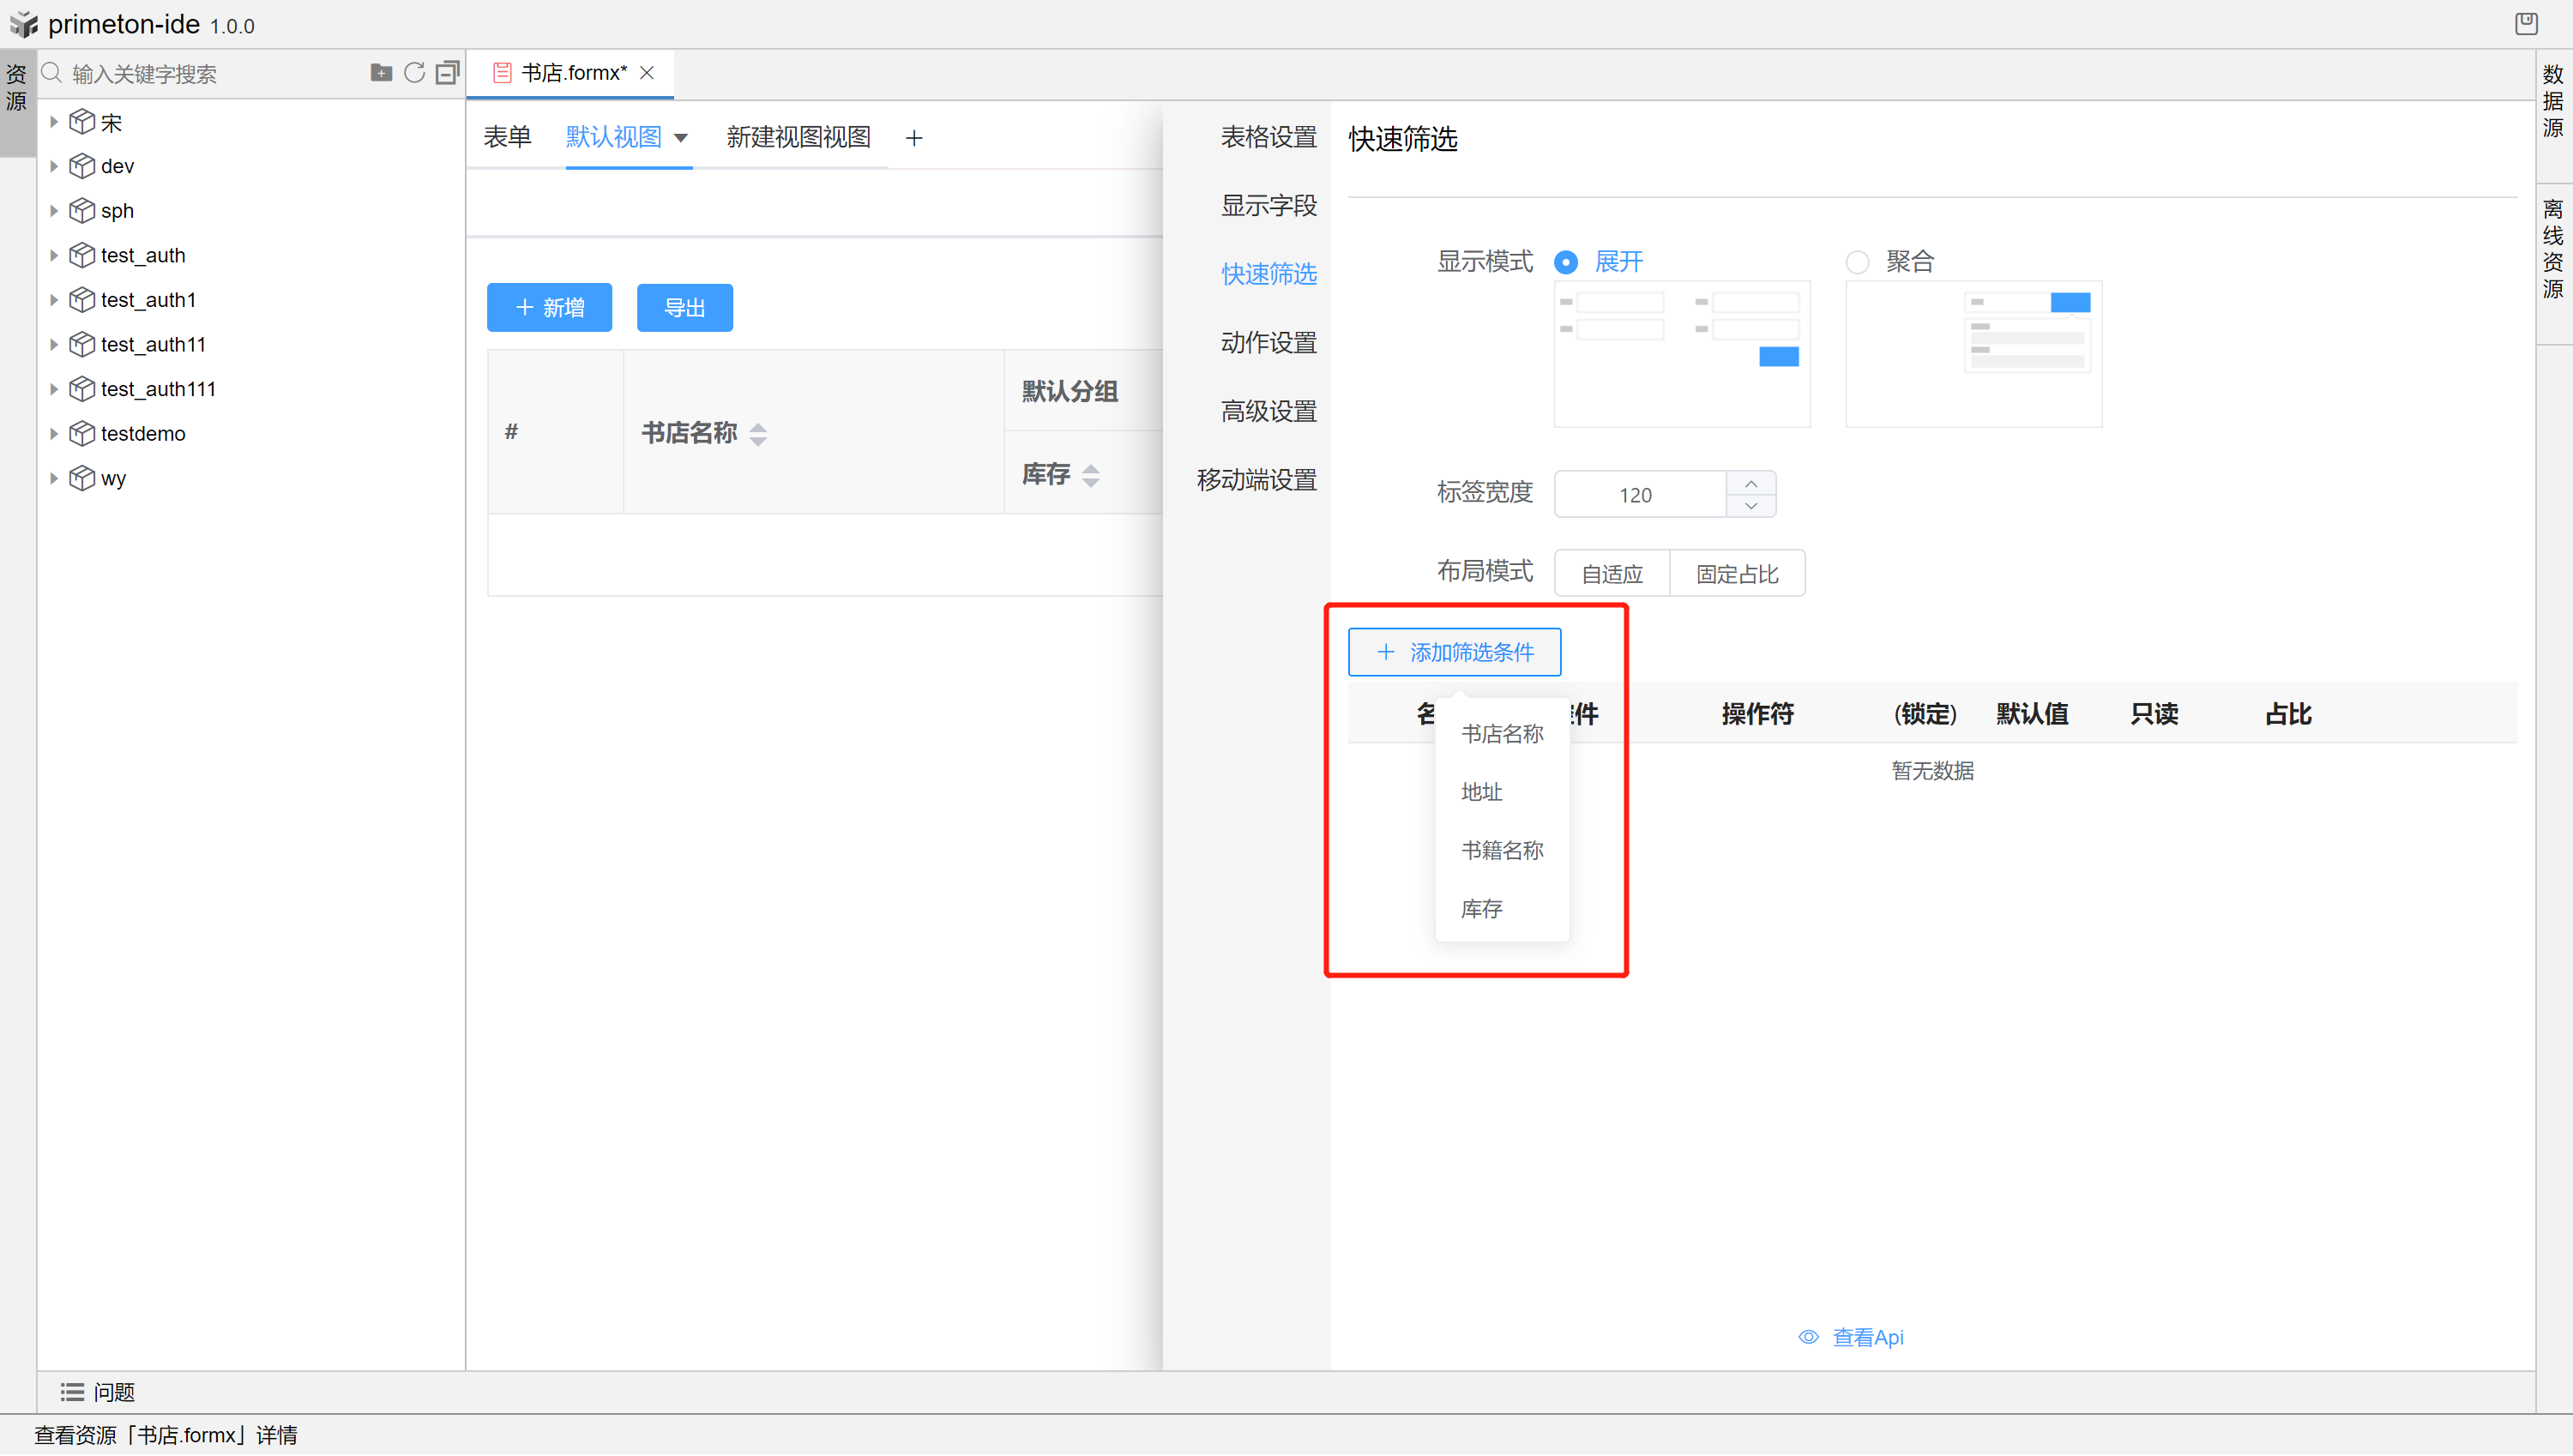Close the 书店.formx tab

tap(647, 73)
